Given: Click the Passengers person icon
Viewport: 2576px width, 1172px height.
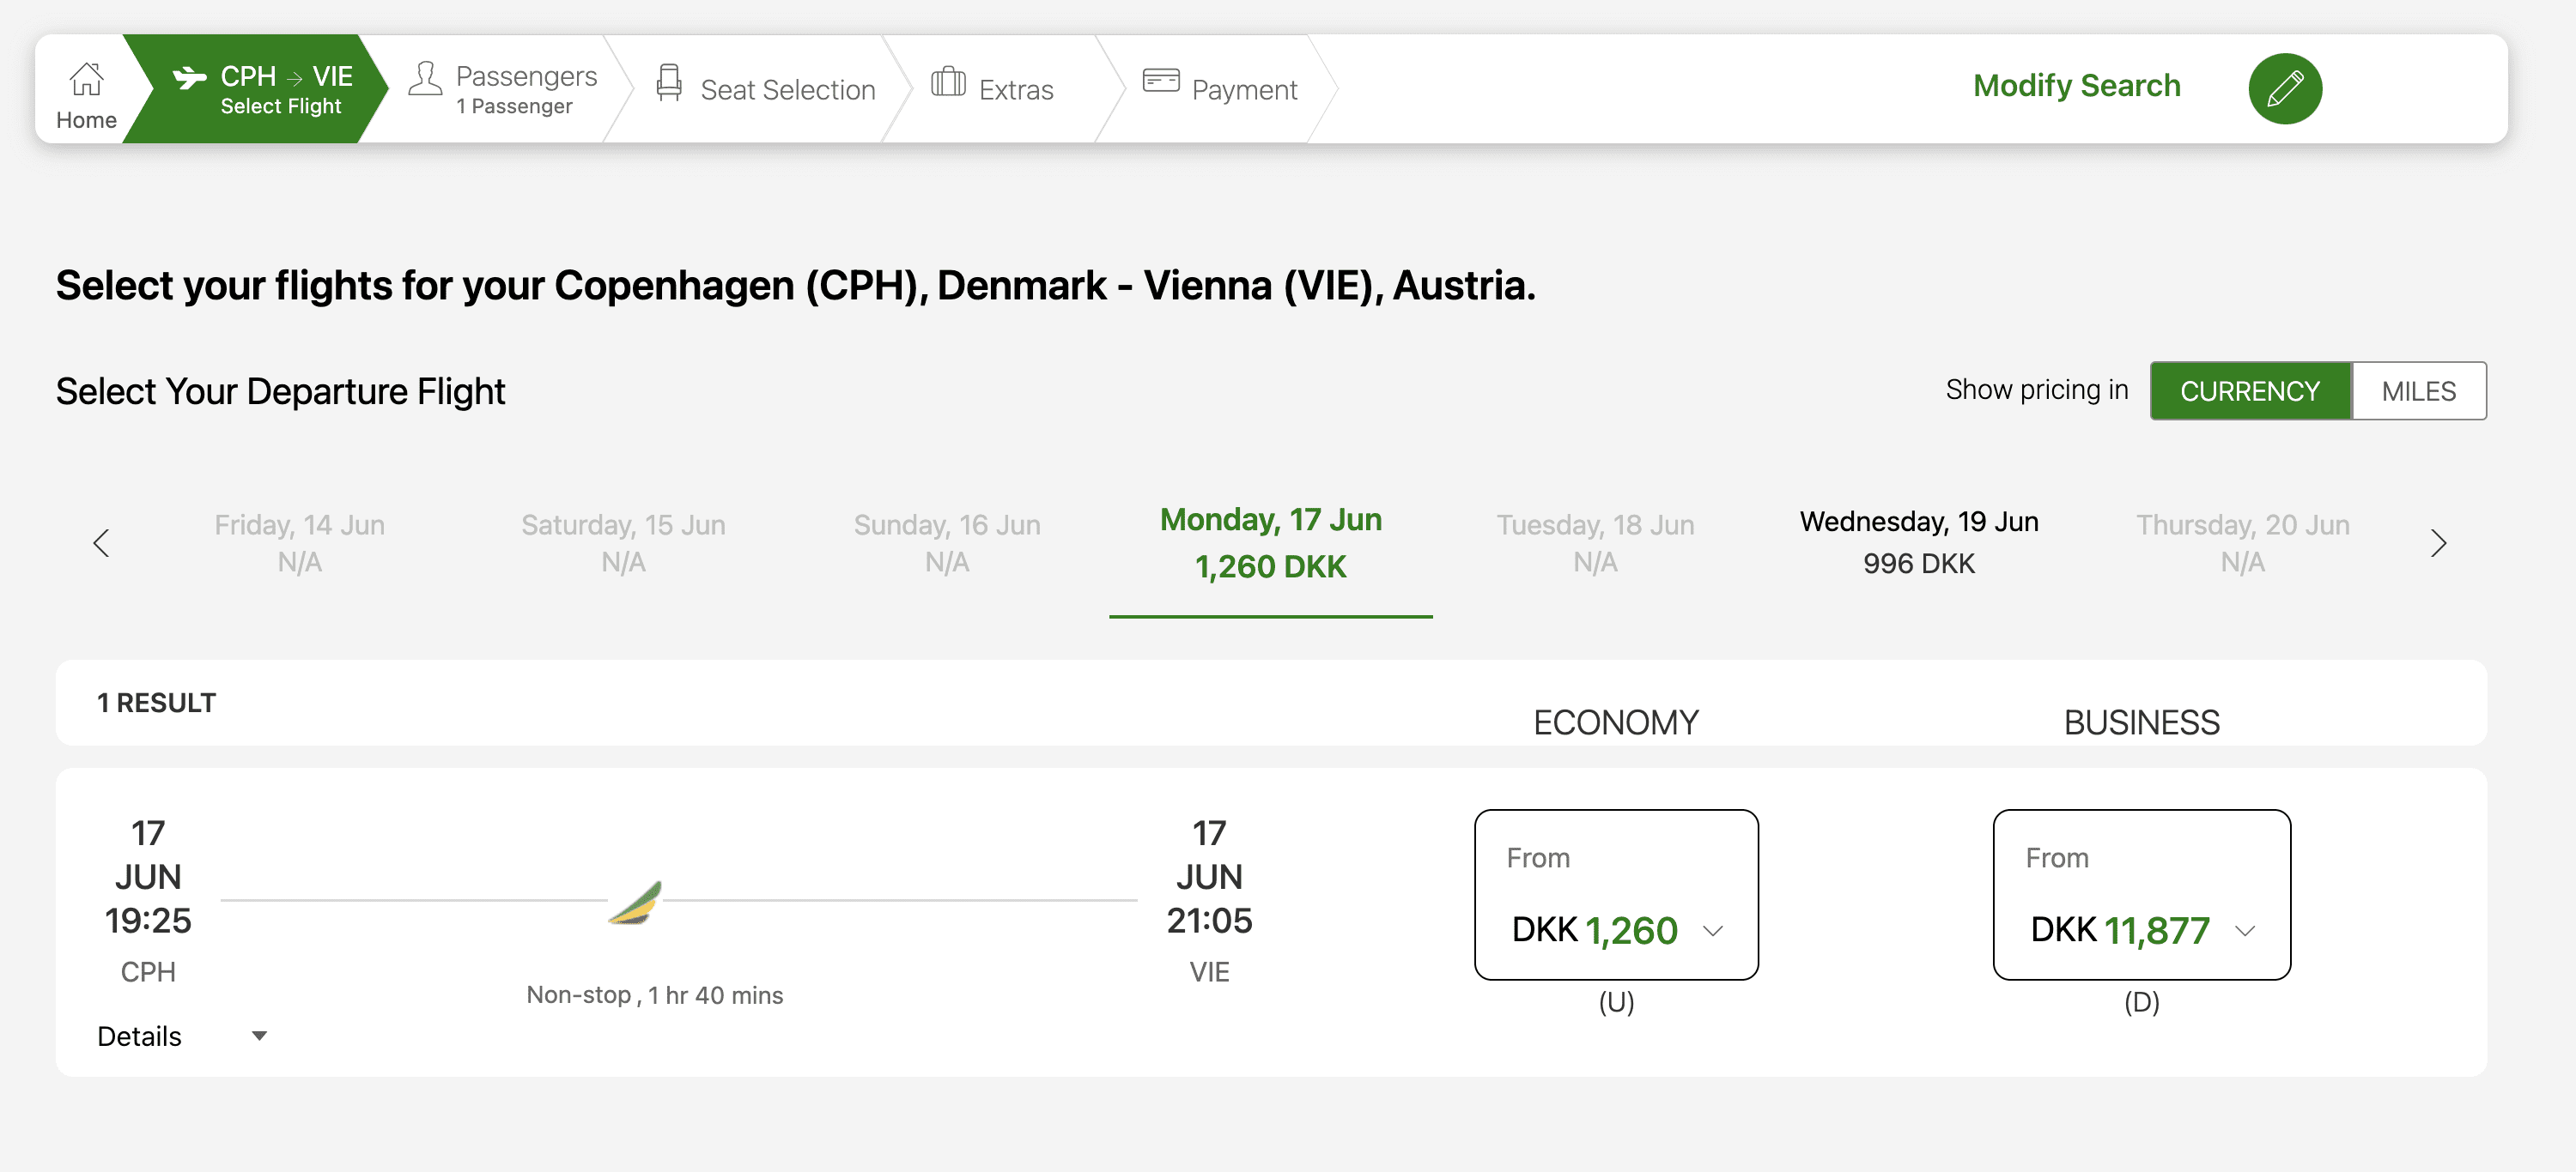Looking at the screenshot, I should coord(425,78).
